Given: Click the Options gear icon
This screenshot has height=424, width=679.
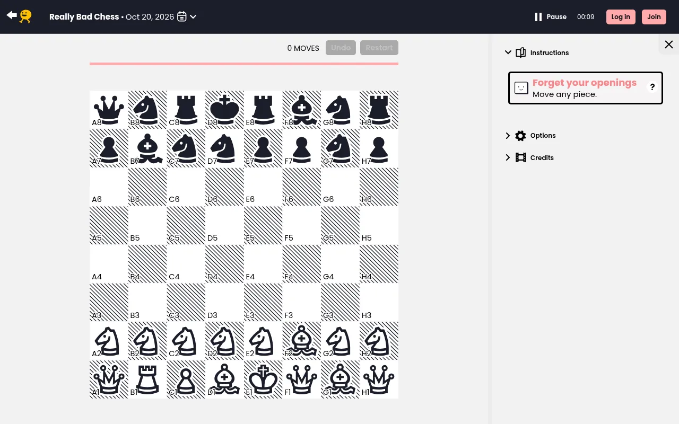Looking at the screenshot, I should click(521, 136).
